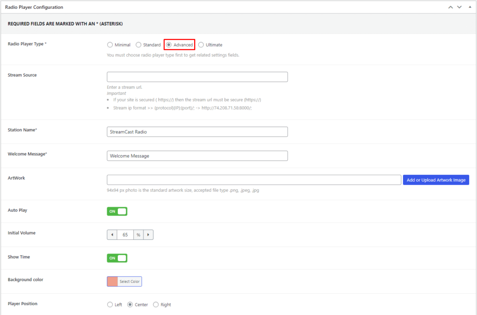This screenshot has height=315, width=477.
Task: Click the ArtWork URL input box
Action: [254, 179]
